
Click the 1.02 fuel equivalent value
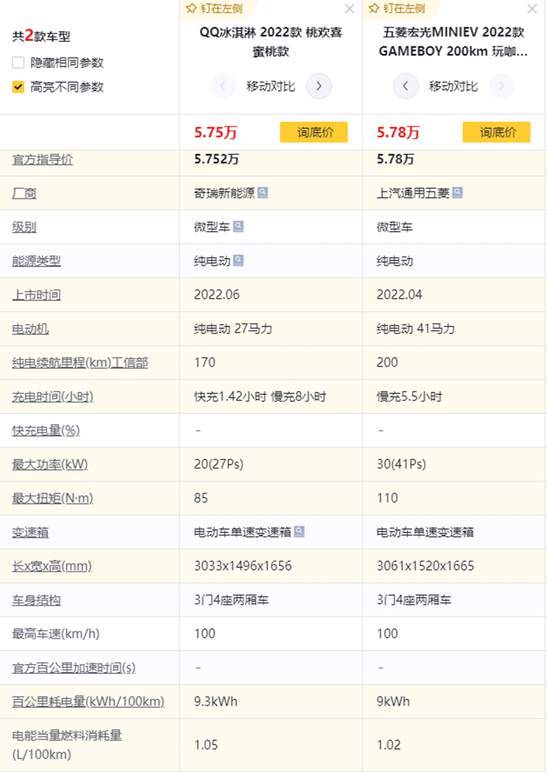pos(389,745)
